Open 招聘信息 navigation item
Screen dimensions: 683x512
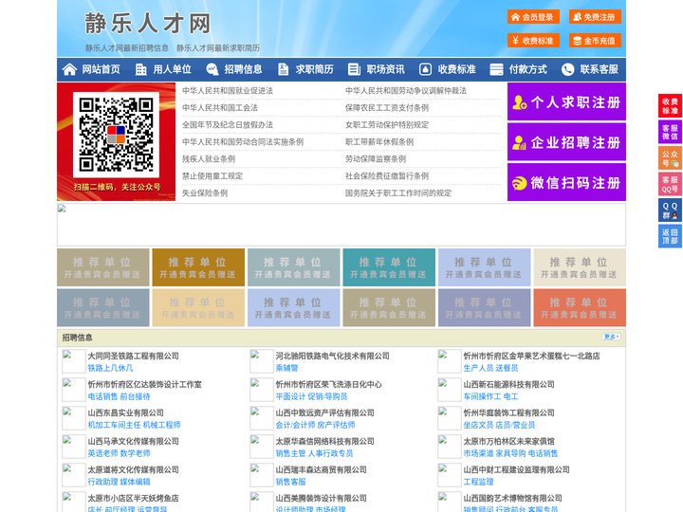pos(243,69)
